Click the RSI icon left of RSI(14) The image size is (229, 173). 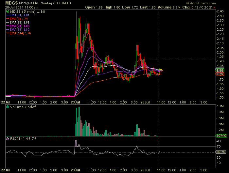[8, 138]
